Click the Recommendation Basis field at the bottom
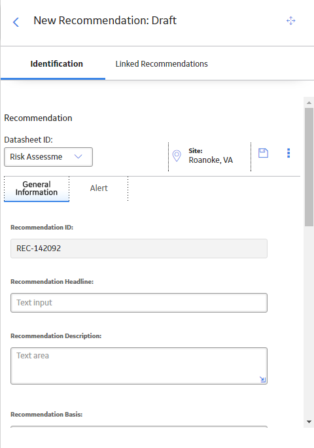Image resolution: width=314 pixels, height=448 pixels. [139, 426]
